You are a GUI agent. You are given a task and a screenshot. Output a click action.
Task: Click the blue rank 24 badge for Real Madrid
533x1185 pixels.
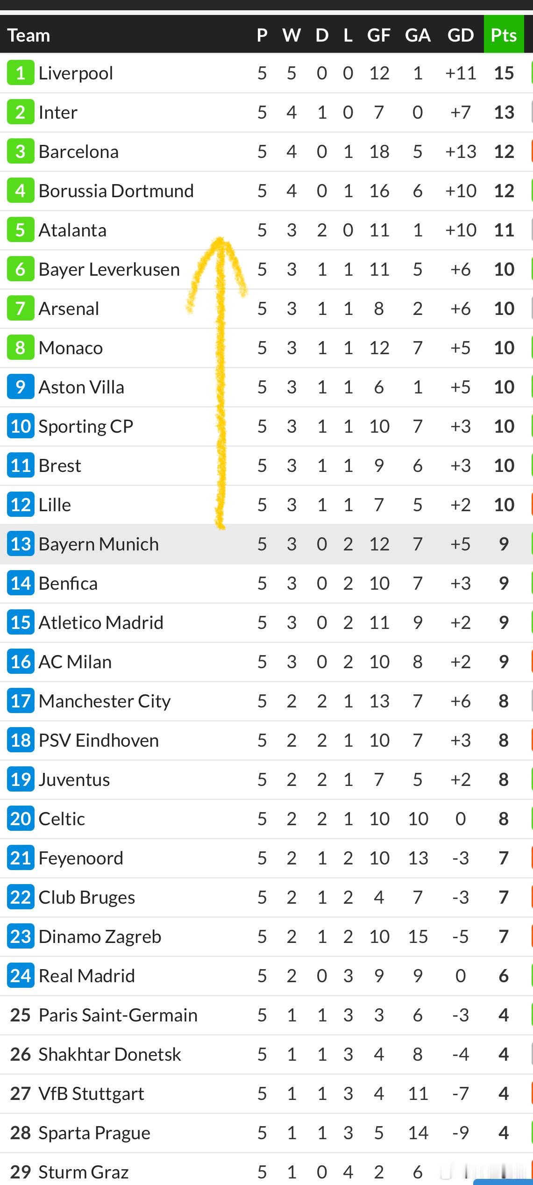[21, 976]
